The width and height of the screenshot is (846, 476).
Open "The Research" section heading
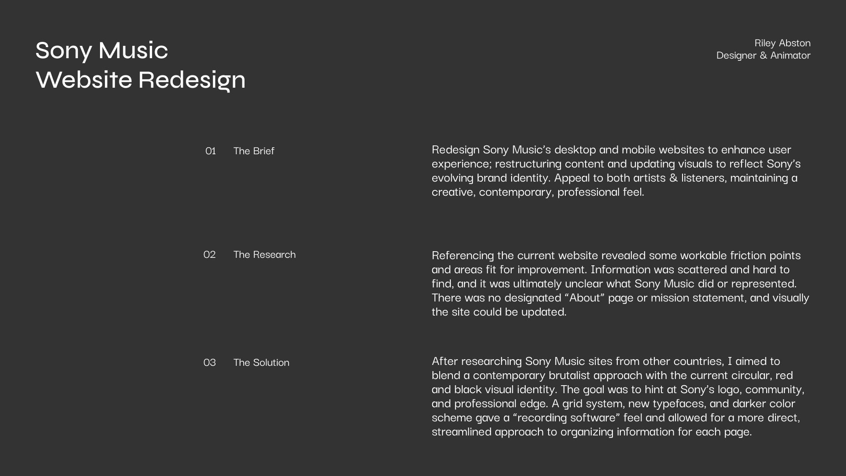(x=264, y=254)
